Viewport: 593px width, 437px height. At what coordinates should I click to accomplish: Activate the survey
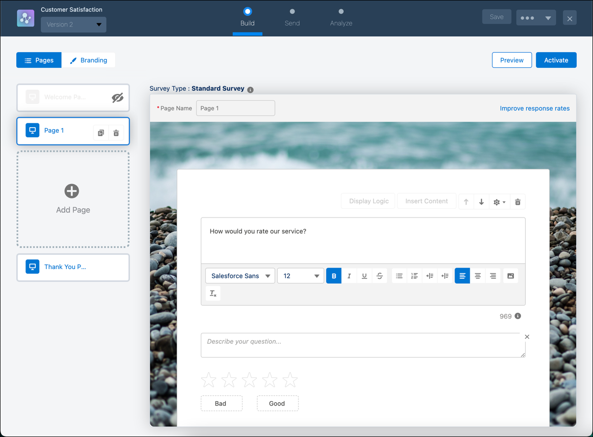point(556,59)
